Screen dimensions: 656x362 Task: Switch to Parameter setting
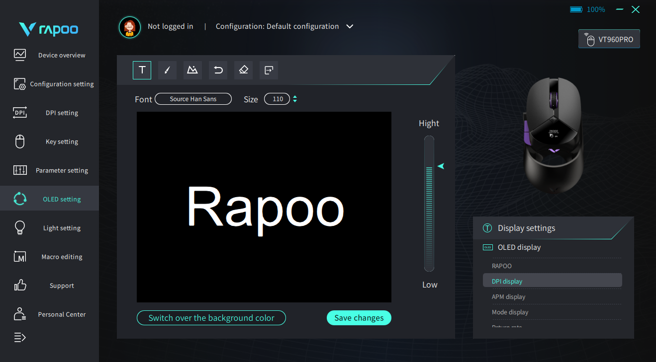(49, 170)
